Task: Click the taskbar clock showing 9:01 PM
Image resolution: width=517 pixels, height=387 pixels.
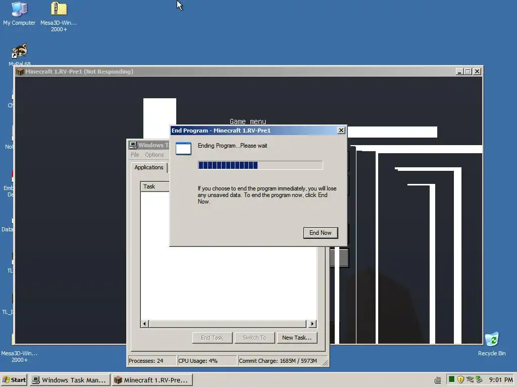Action: pos(501,380)
